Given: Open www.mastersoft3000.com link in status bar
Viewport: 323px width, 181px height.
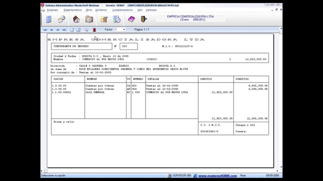Looking at the screenshot, I should click(217, 176).
